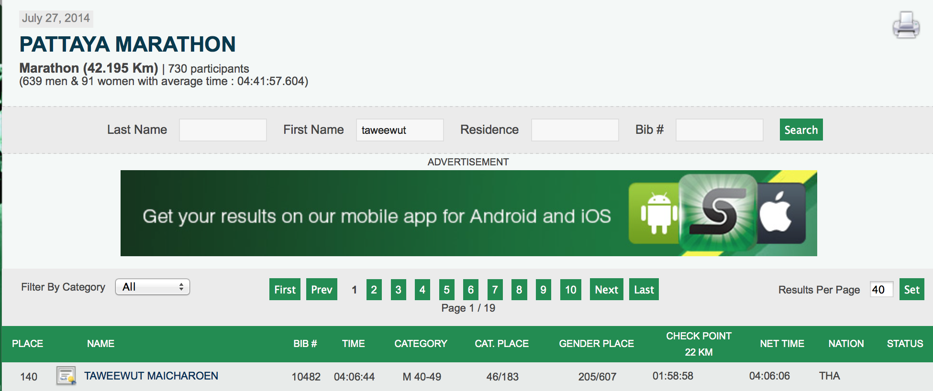The width and height of the screenshot is (933, 391).
Task: Click the Android robot icon in advertisement
Action: coord(656,213)
